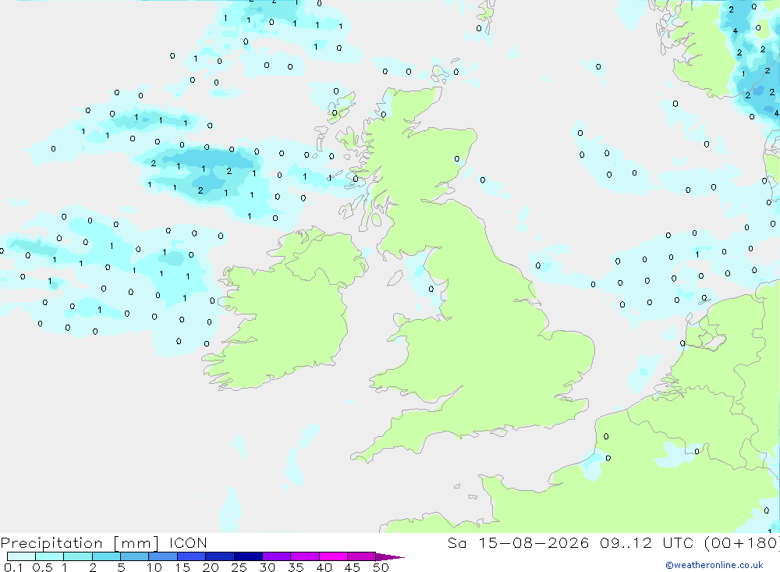Click the '50' legend scale label
This screenshot has width=780, height=572.
click(x=381, y=567)
